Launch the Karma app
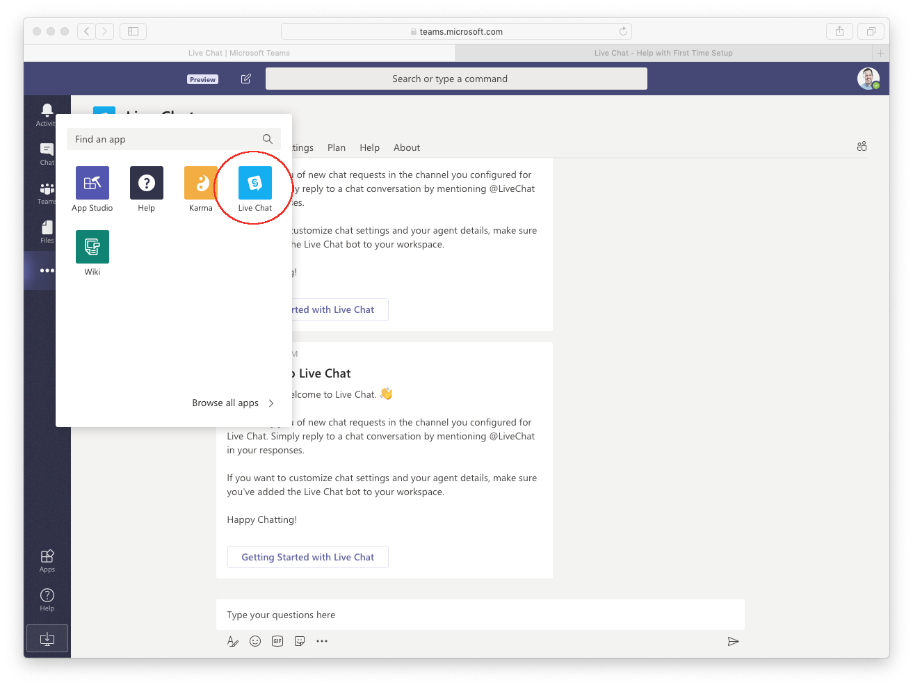This screenshot has width=913, height=687. tap(201, 183)
